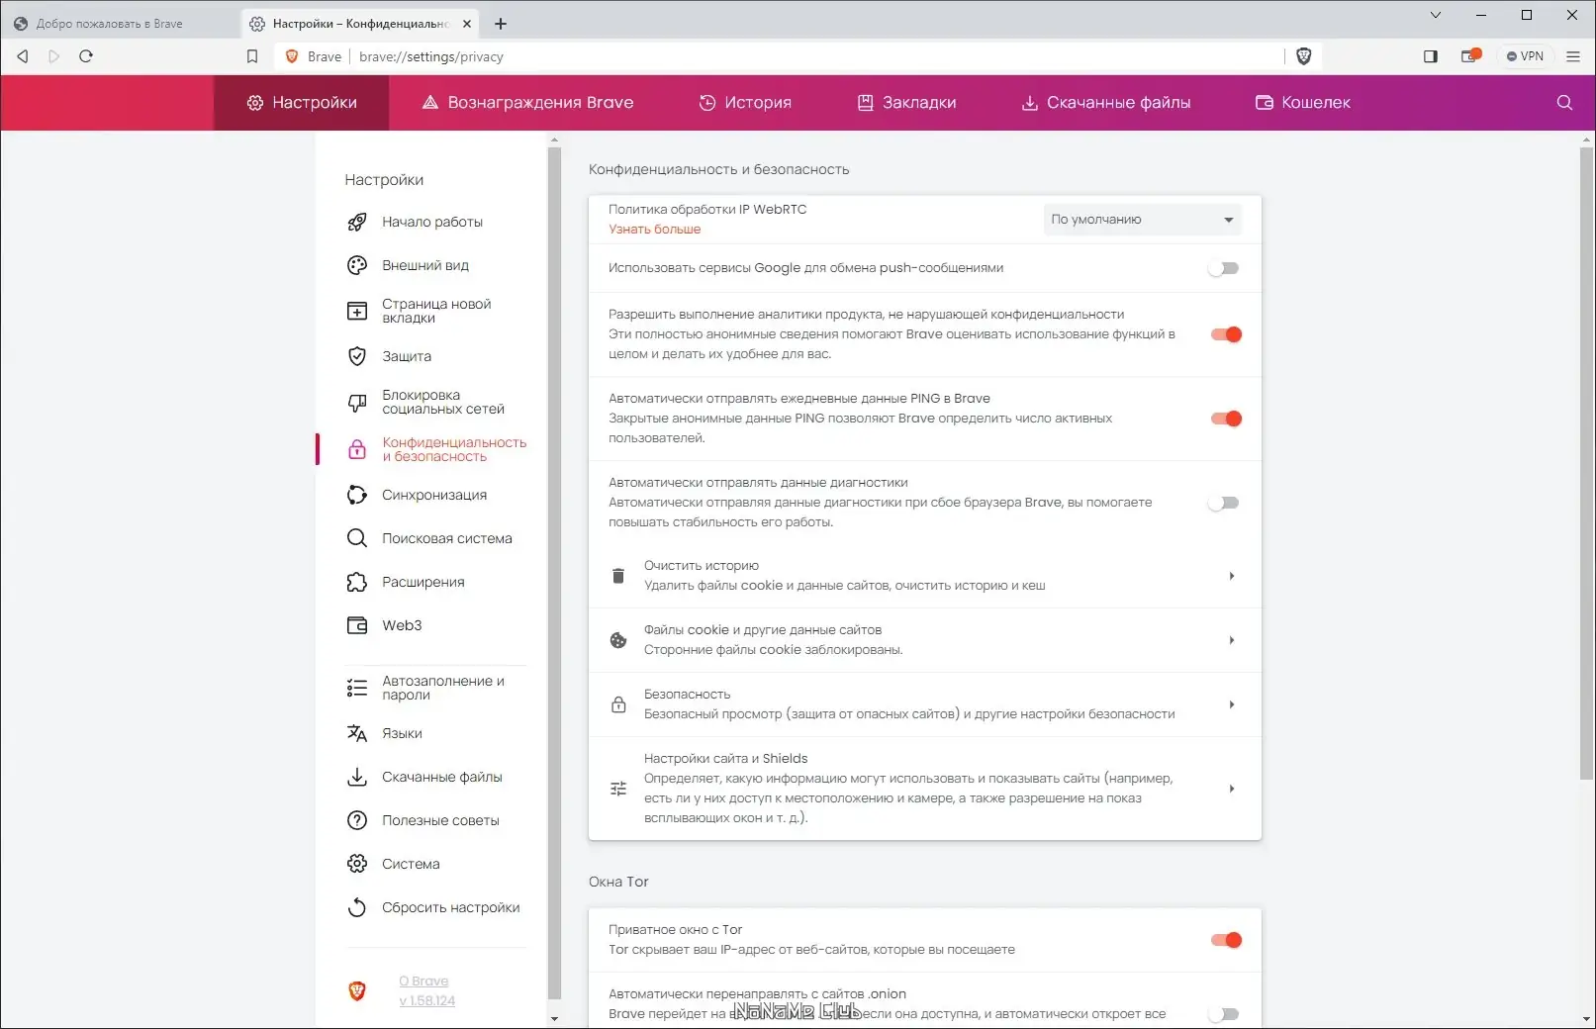
Task: Click the question mark icon for Полезные советы
Action: [x=357, y=820]
